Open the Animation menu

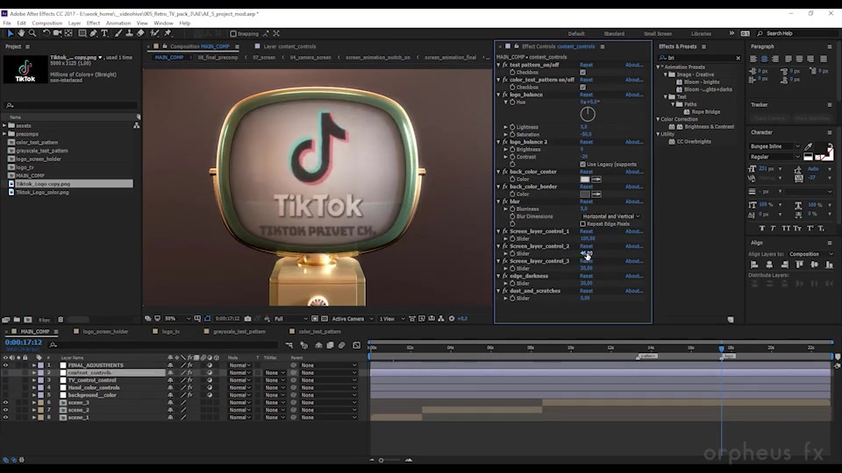(x=118, y=23)
